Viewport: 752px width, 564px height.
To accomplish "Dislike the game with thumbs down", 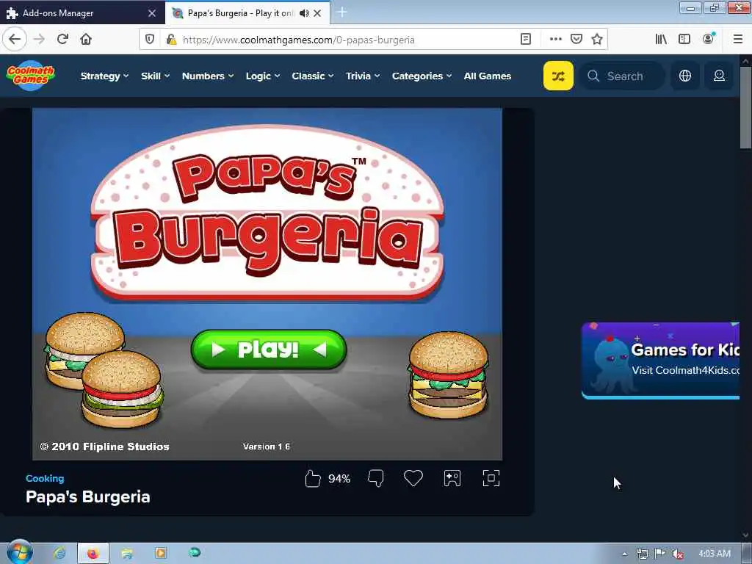I will click(375, 478).
